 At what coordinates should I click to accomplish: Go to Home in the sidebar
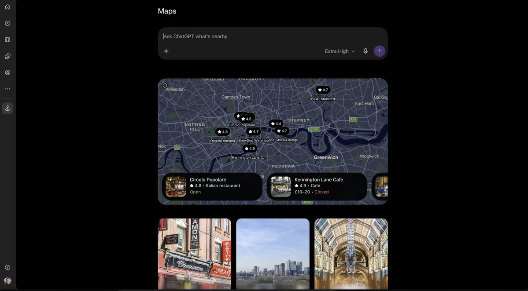pyautogui.click(x=7, y=7)
